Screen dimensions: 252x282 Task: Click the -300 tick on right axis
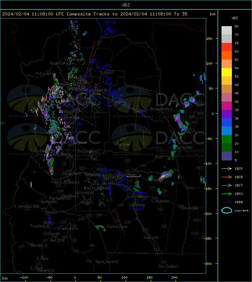pos(208,264)
